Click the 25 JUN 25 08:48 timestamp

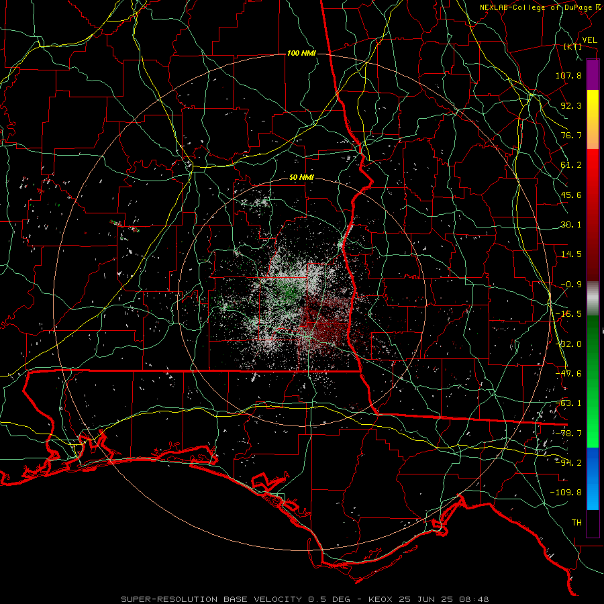(x=444, y=599)
